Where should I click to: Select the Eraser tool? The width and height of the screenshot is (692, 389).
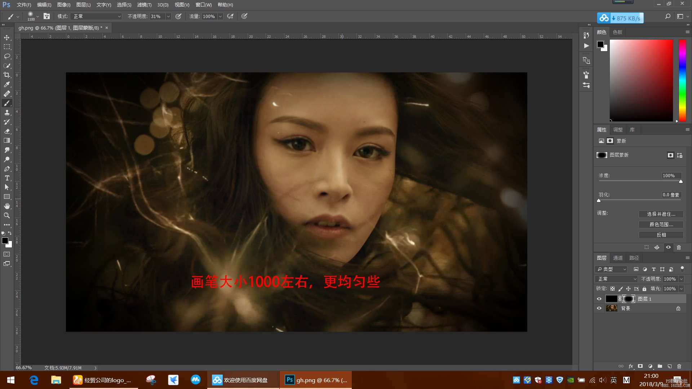(7, 131)
